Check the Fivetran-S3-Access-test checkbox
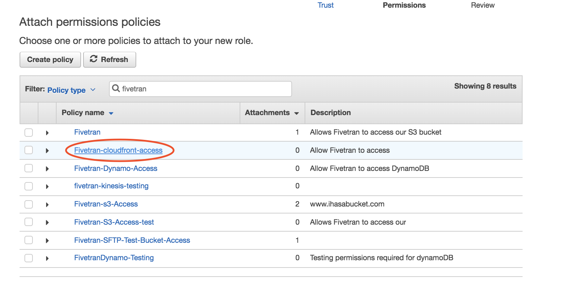 click(x=29, y=222)
